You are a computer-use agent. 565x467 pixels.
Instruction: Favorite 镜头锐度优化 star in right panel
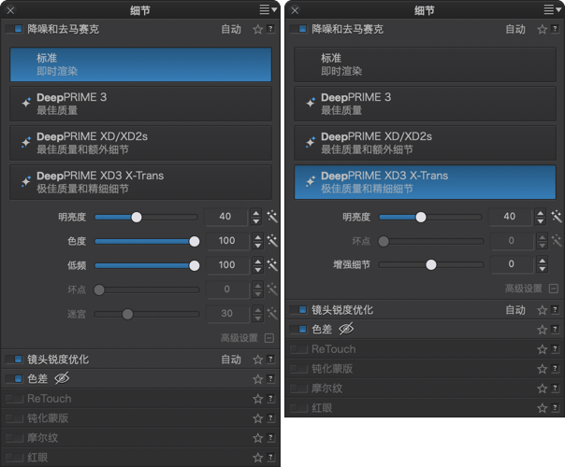[x=542, y=310]
